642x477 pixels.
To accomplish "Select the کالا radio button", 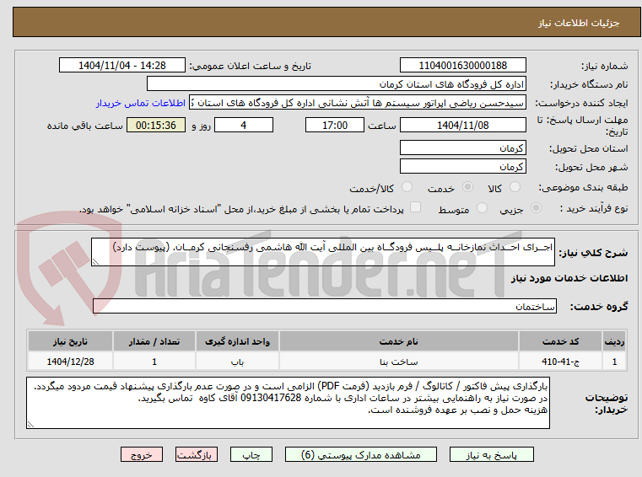I will (515, 187).
